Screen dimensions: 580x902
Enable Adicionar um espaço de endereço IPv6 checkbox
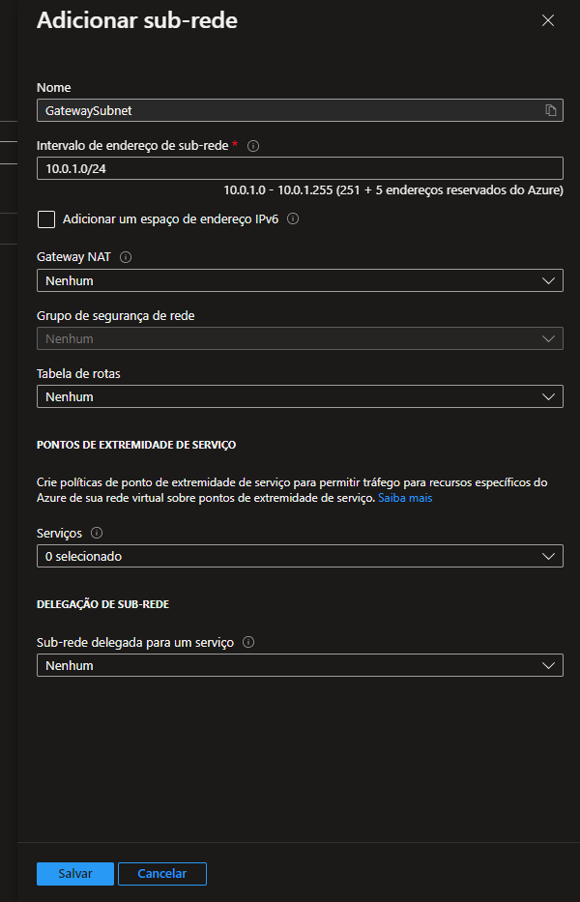(x=46, y=219)
